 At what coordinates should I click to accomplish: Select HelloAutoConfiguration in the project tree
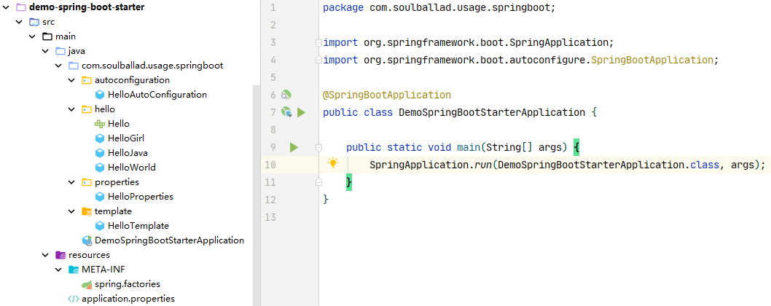pyautogui.click(x=157, y=95)
